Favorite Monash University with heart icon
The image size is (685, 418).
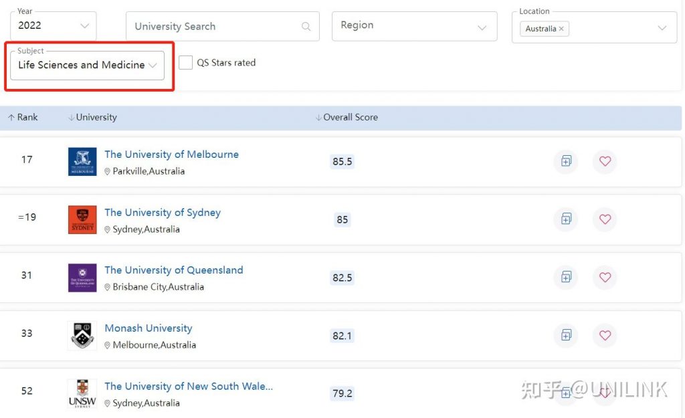pos(605,335)
